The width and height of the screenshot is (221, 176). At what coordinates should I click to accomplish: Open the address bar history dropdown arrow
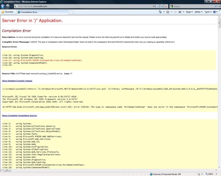(x=154, y=6)
